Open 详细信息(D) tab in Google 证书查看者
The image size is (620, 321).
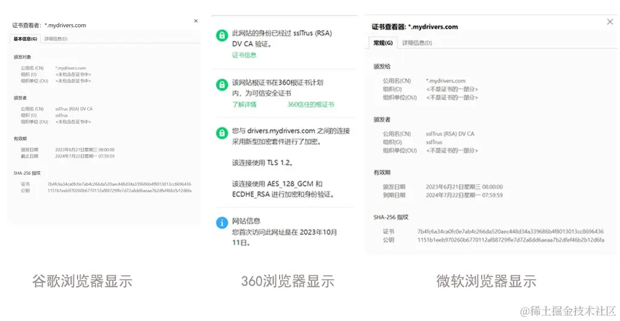tap(56, 38)
